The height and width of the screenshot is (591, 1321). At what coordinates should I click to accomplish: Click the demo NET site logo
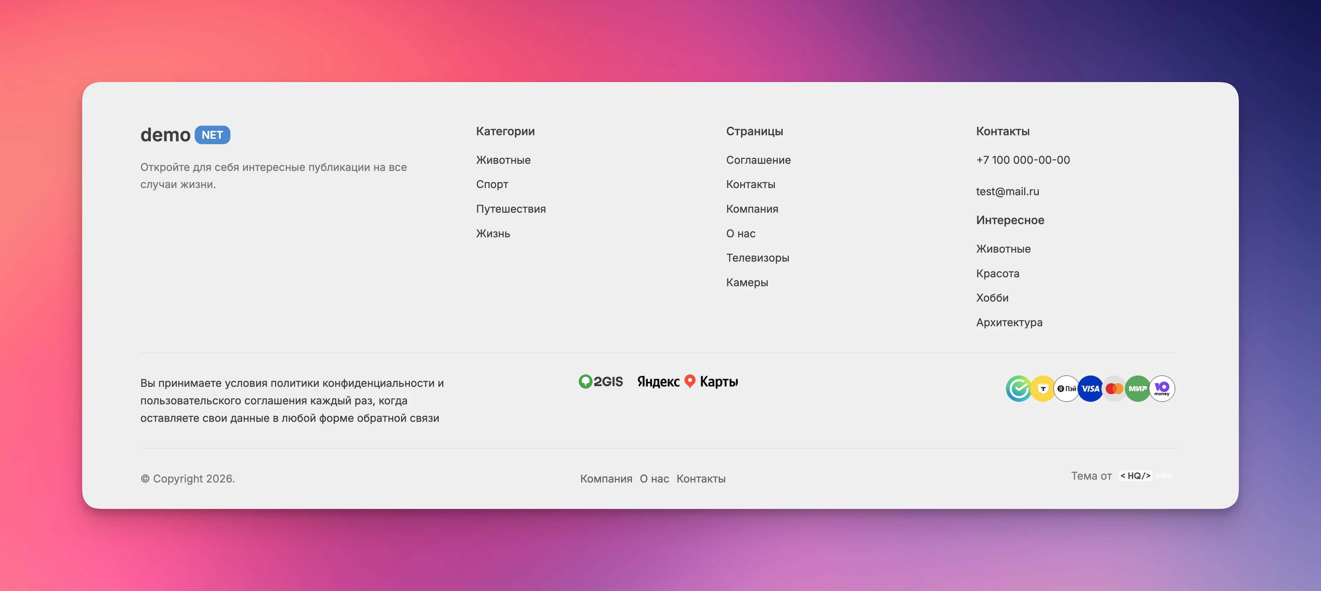[185, 135]
